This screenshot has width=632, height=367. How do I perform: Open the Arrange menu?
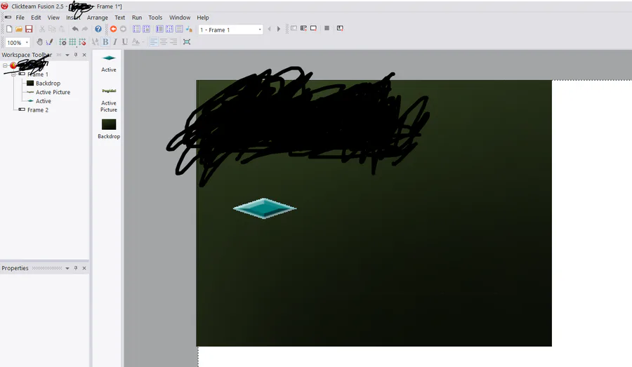(x=97, y=18)
